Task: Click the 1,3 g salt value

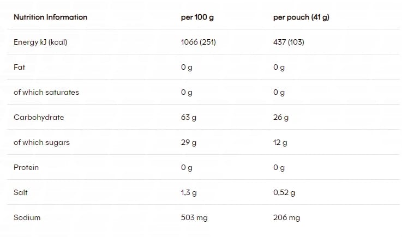Action: (189, 192)
